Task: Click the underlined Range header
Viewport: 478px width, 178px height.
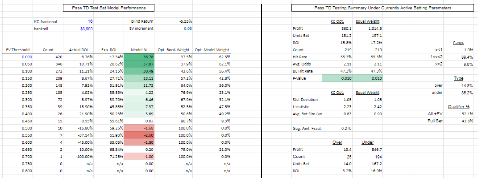Action: tap(458, 42)
